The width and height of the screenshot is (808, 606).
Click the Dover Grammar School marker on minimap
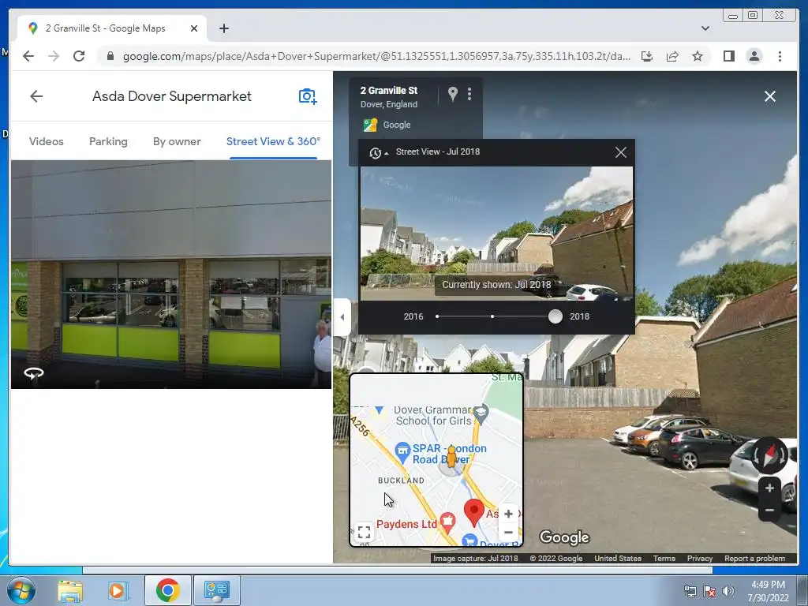[481, 413]
